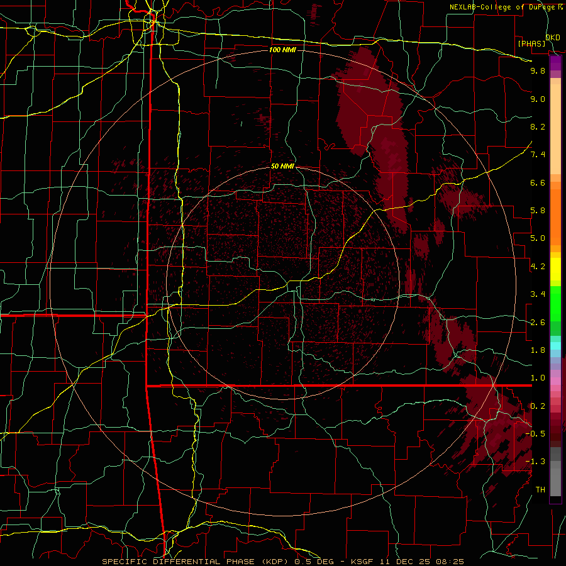Click the NEXLAB-College of DuPage credit text
Viewport: 566px width, 566px height.
pos(506,7)
